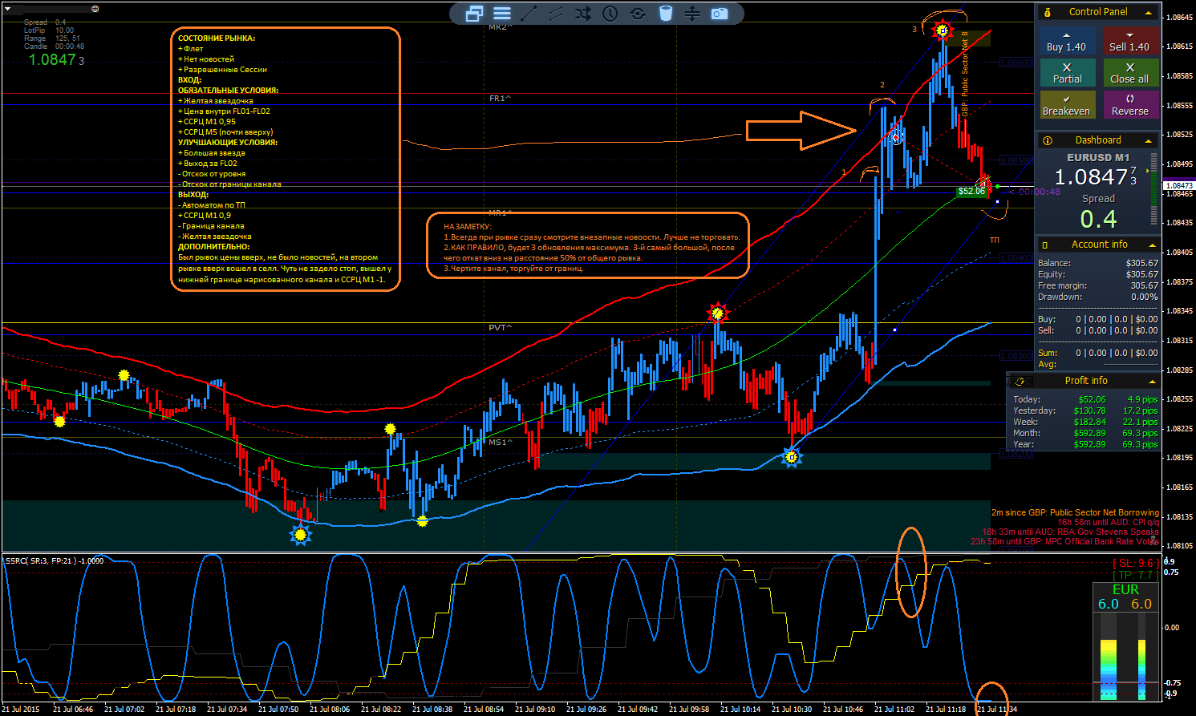The image size is (1196, 716).
Task: Click the GBP: MPC Official Bank Rate news line
Action: (x=1065, y=541)
